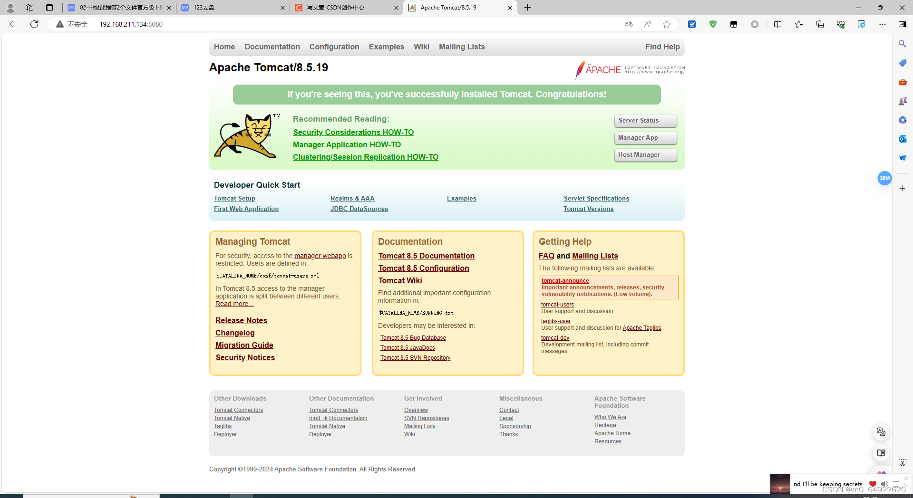This screenshot has width=913, height=498.
Task: Reload the Tomcat page
Action: point(34,24)
